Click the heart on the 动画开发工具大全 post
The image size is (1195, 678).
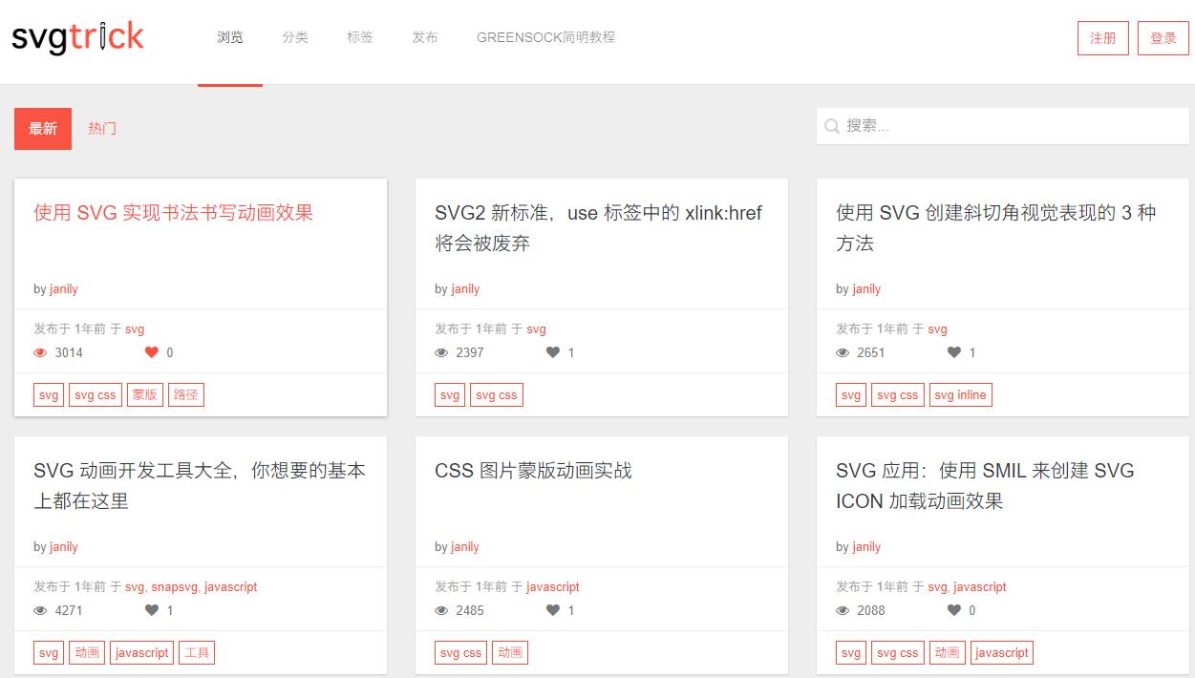pos(152,610)
